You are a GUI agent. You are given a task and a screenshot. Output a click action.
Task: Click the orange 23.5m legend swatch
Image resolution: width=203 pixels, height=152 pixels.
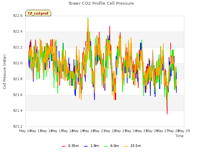pos(126,146)
